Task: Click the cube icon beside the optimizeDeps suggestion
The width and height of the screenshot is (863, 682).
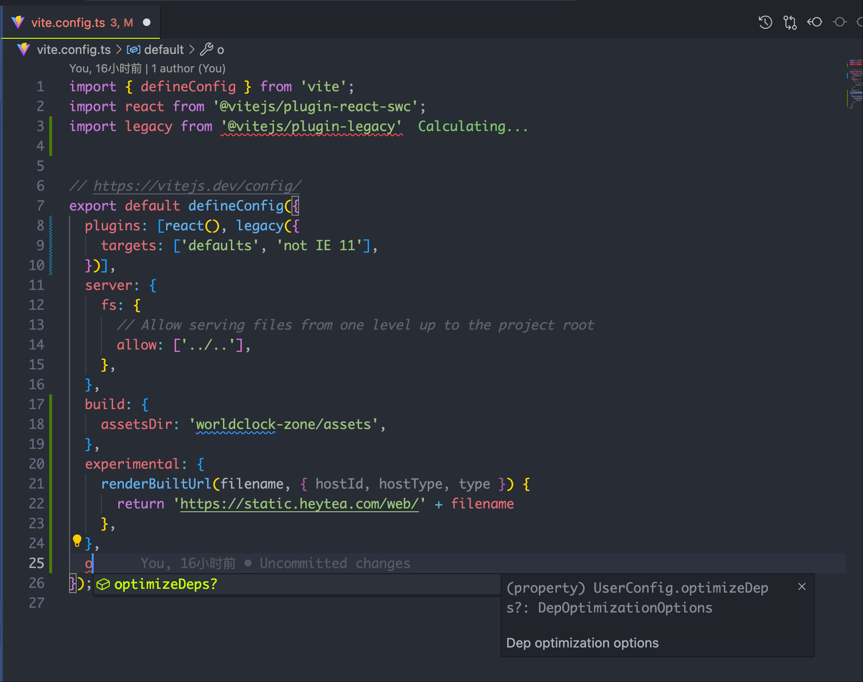Action: 103,585
